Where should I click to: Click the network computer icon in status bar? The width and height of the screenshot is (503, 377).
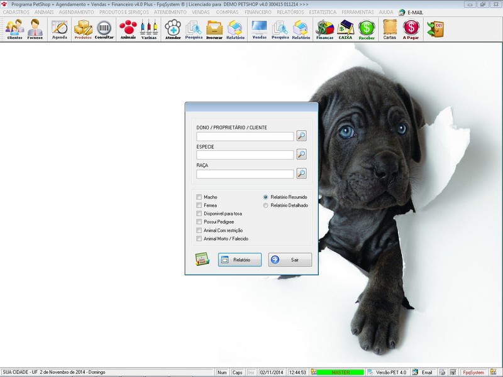pos(453,372)
